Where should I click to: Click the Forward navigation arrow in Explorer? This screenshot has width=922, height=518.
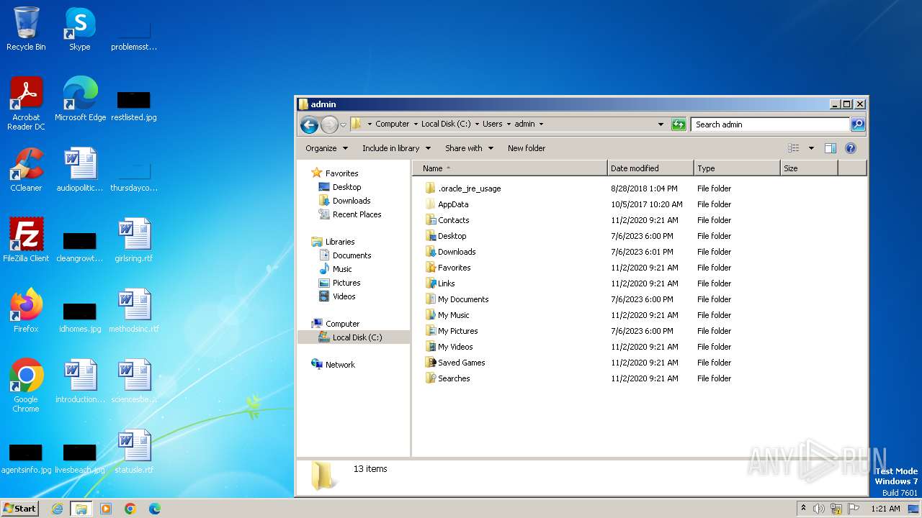tap(329, 124)
